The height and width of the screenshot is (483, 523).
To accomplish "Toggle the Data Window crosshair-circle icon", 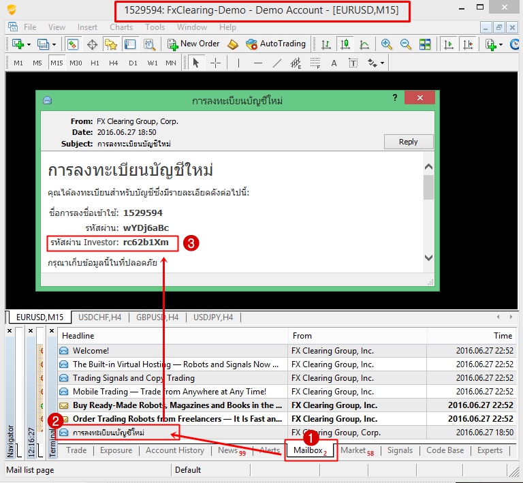I will point(92,44).
